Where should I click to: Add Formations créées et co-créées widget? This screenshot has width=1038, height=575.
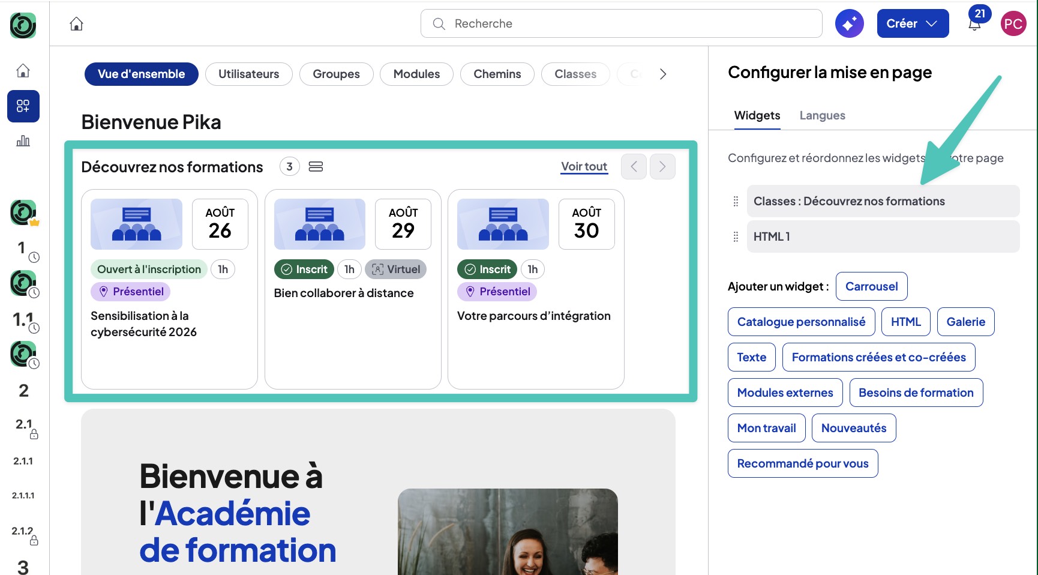[879, 358]
